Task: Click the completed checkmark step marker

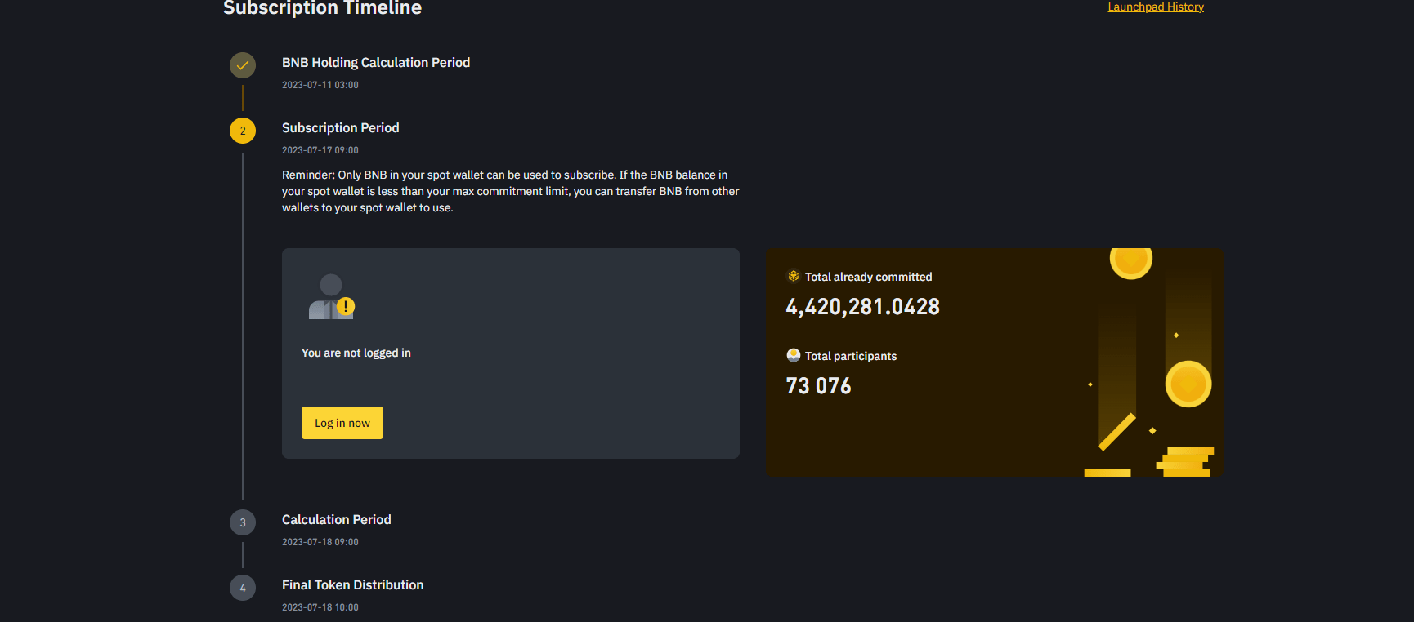Action: [243, 65]
